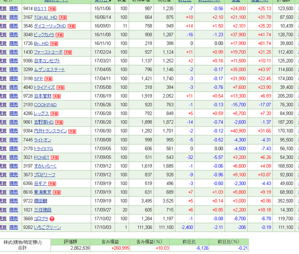Open the 日本管財 stock page
This screenshot has width=299, height=254.
coord(43,96)
